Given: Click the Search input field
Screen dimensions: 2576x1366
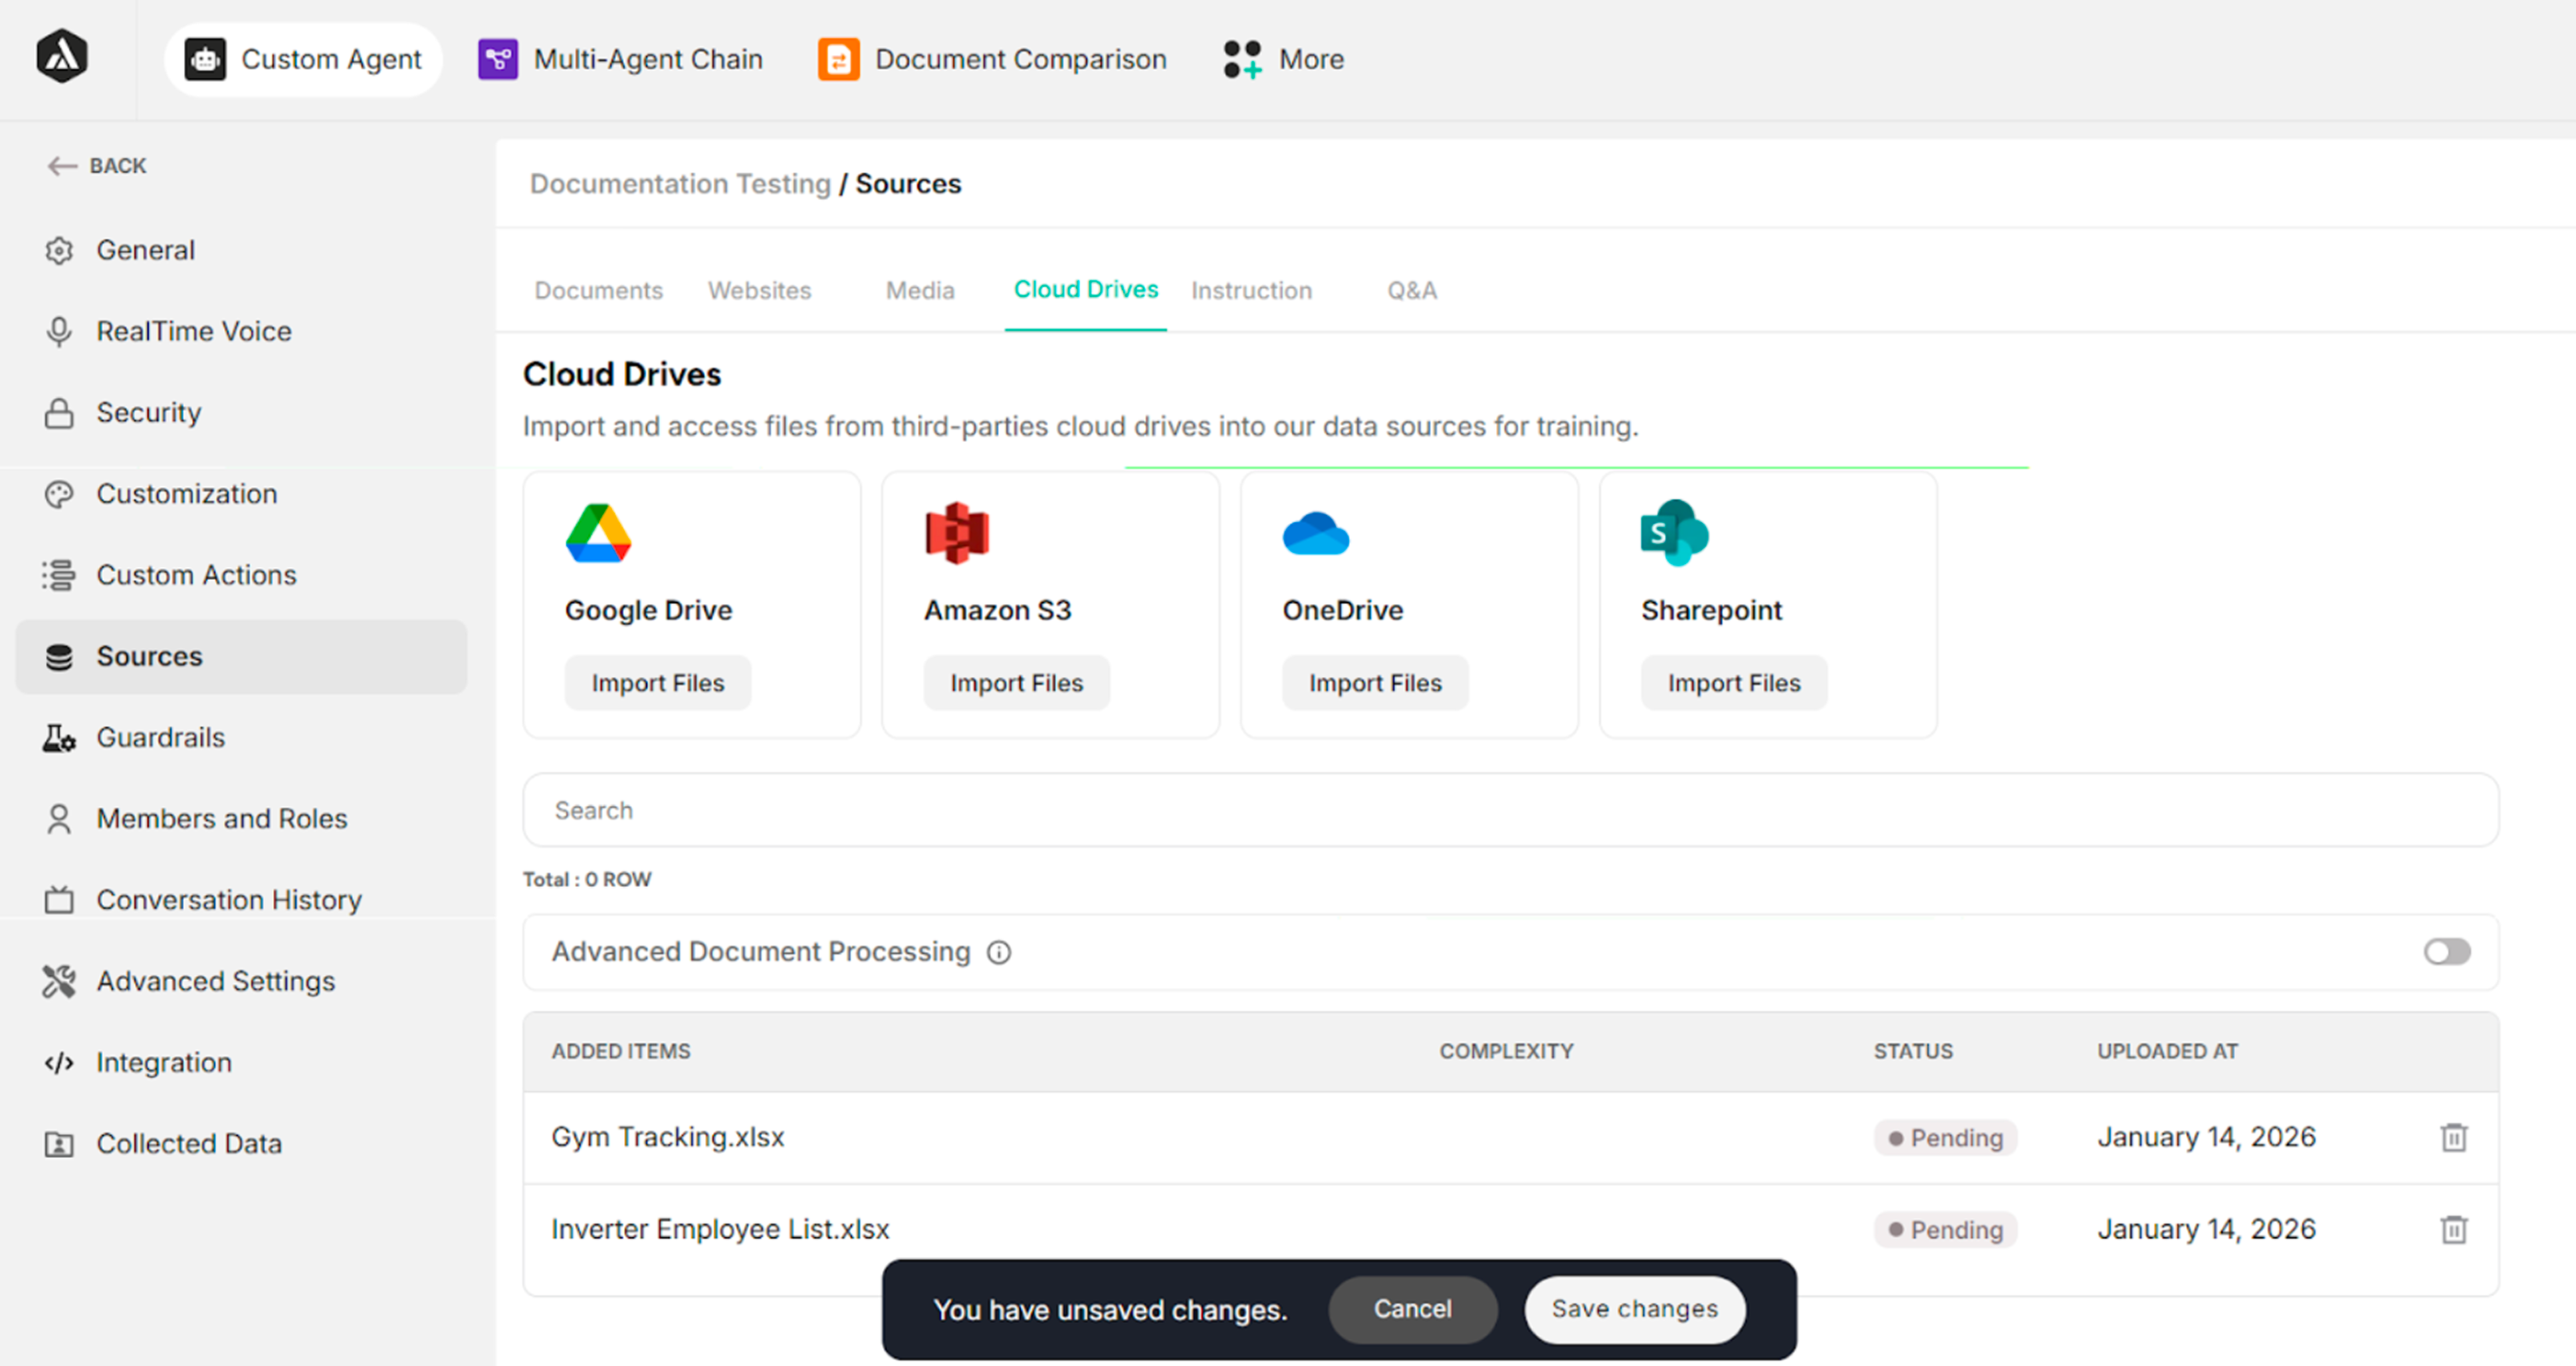Looking at the screenshot, I should pos(1510,810).
